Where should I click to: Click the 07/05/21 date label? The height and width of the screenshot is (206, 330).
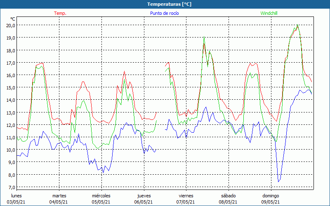click(x=186, y=202)
